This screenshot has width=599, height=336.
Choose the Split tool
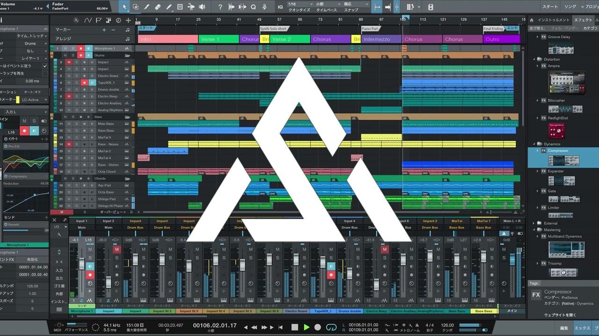[x=146, y=7]
